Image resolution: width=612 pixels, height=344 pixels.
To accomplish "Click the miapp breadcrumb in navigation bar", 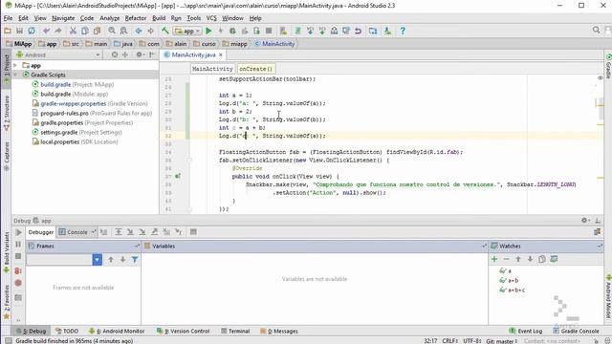I will point(235,44).
